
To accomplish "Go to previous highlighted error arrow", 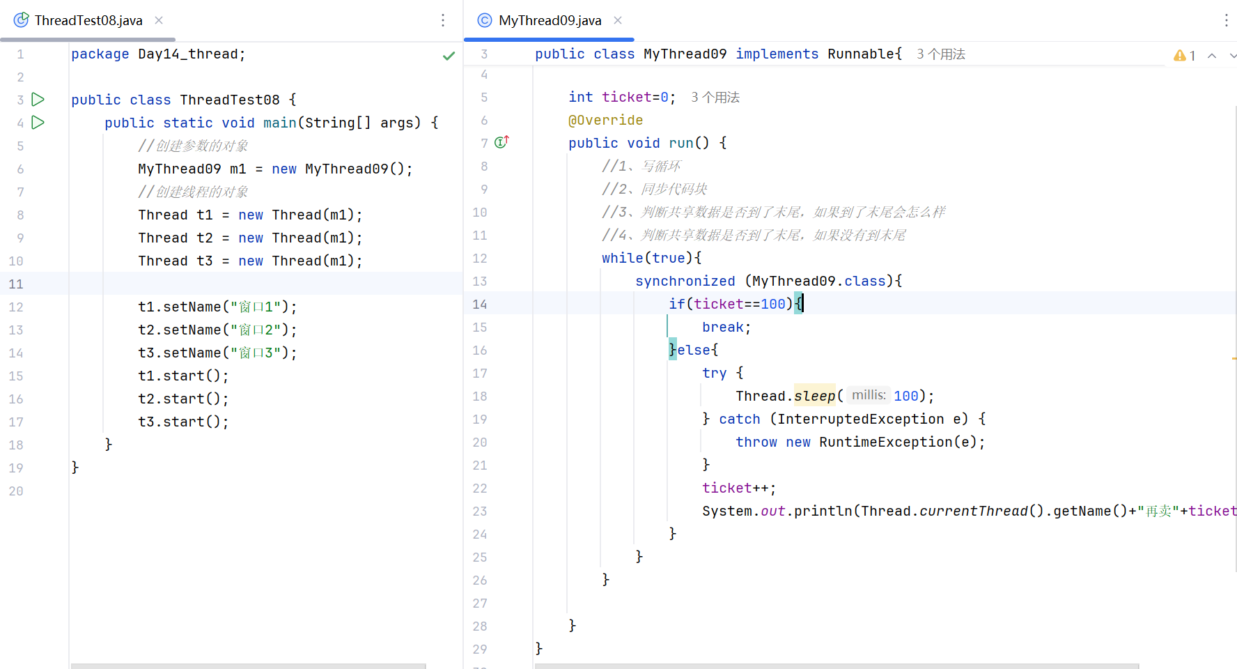I will click(1212, 56).
